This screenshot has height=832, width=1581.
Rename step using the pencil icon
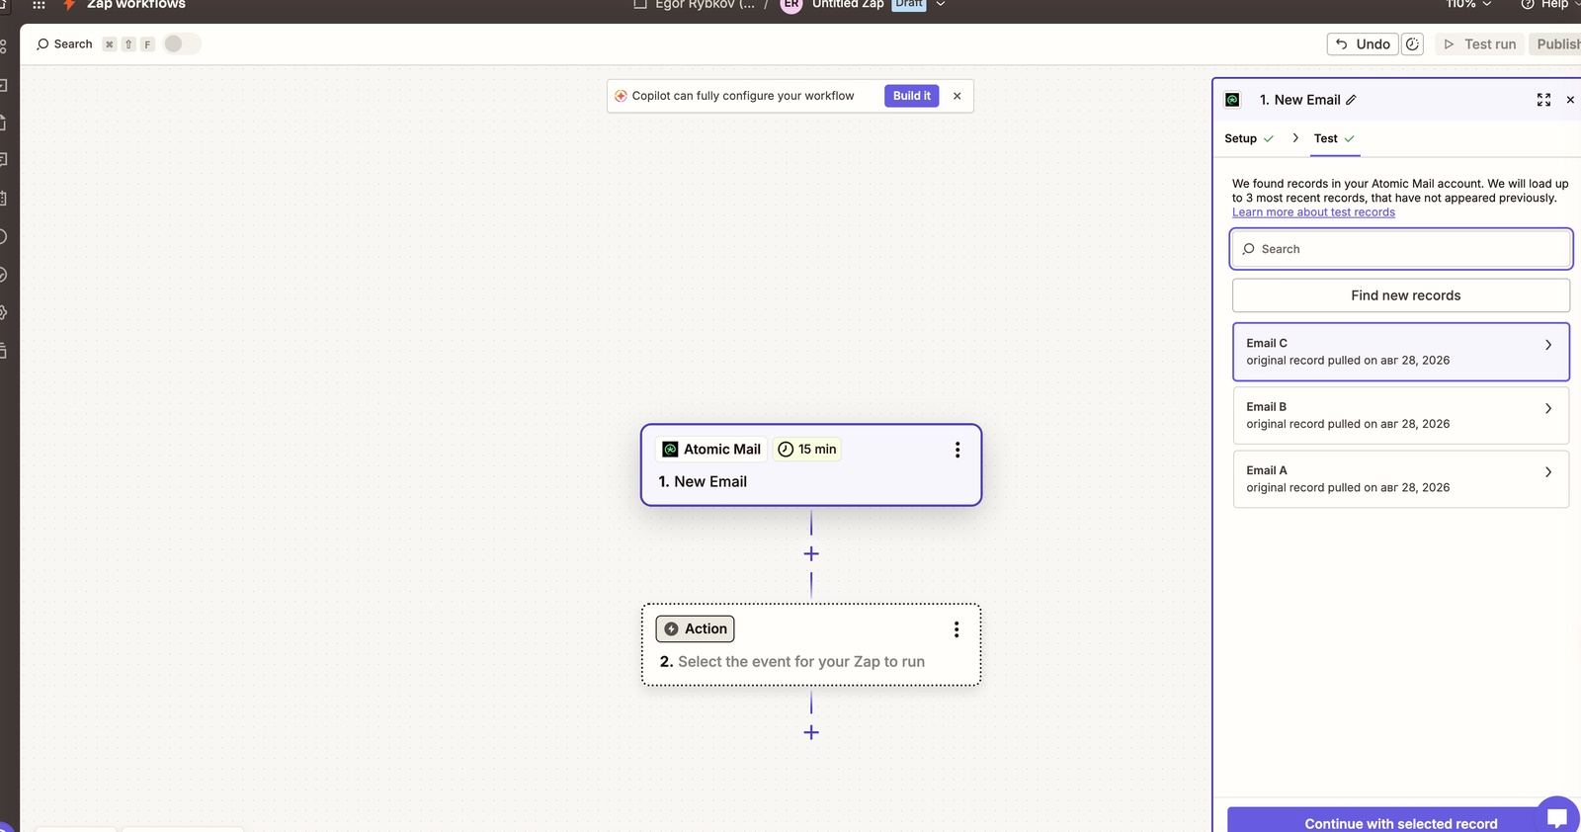[1351, 100]
